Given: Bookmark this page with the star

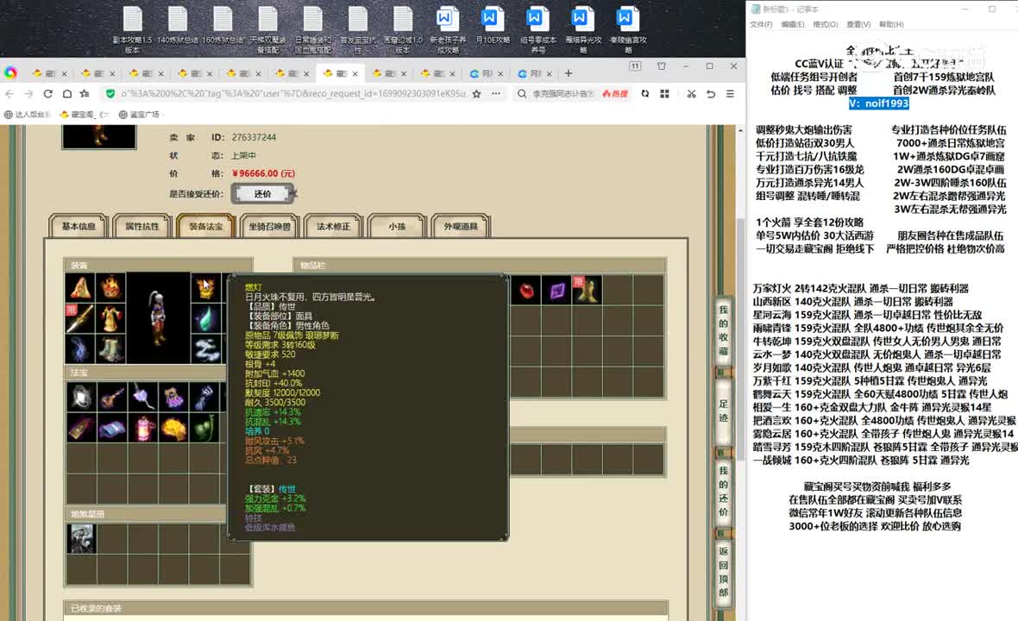Looking at the screenshot, I should 476,94.
